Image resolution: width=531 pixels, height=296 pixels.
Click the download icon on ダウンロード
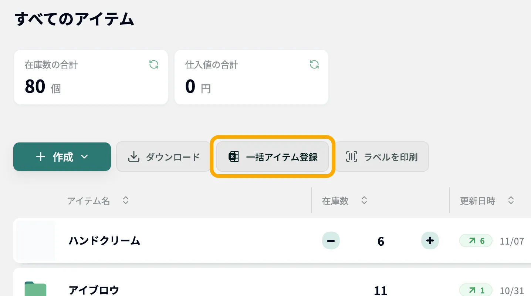(x=133, y=157)
